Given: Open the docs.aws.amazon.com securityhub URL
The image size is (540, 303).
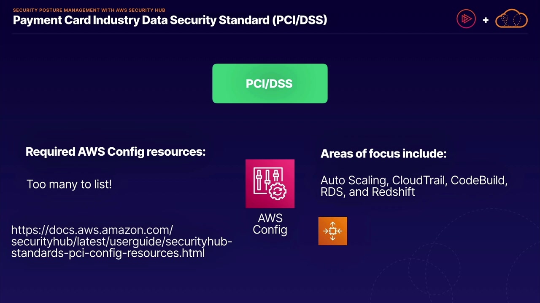Looking at the screenshot, I should point(121,241).
